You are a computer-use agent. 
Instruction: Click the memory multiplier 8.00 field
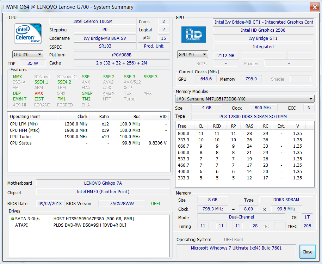(x=248, y=209)
